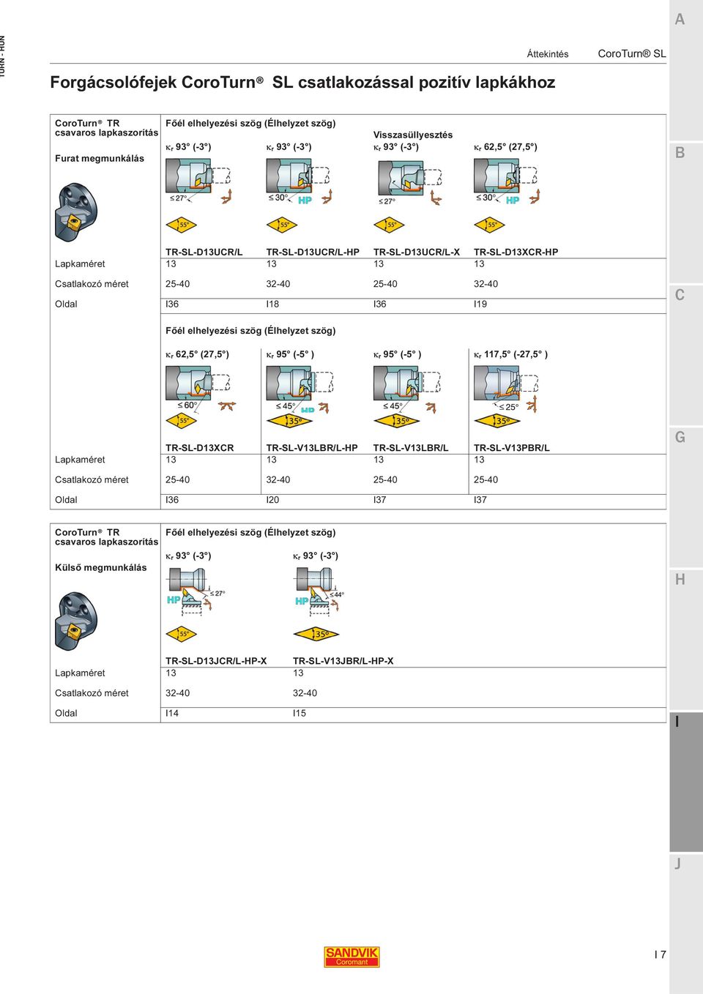This screenshot has width=703, height=994.
Task: Open the boring head image under Furat megmunkálás
Action: pyautogui.click(x=76, y=211)
